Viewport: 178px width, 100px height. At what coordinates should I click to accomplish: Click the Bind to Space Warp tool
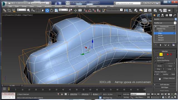point(14,11)
